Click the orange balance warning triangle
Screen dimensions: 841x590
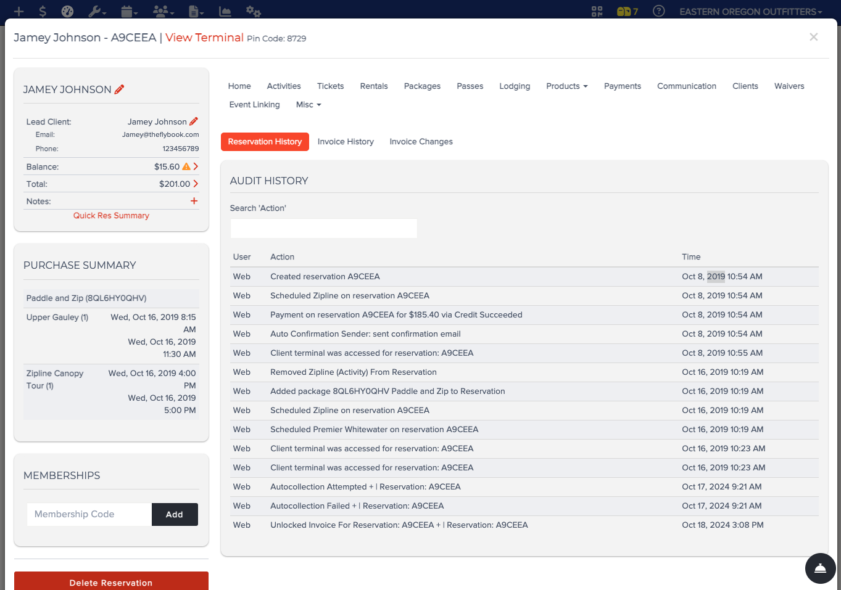point(186,166)
